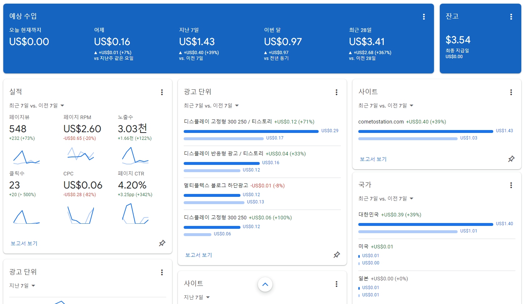Click -US$0.65 (-20%) change under 페이지 RPM

coord(79,138)
